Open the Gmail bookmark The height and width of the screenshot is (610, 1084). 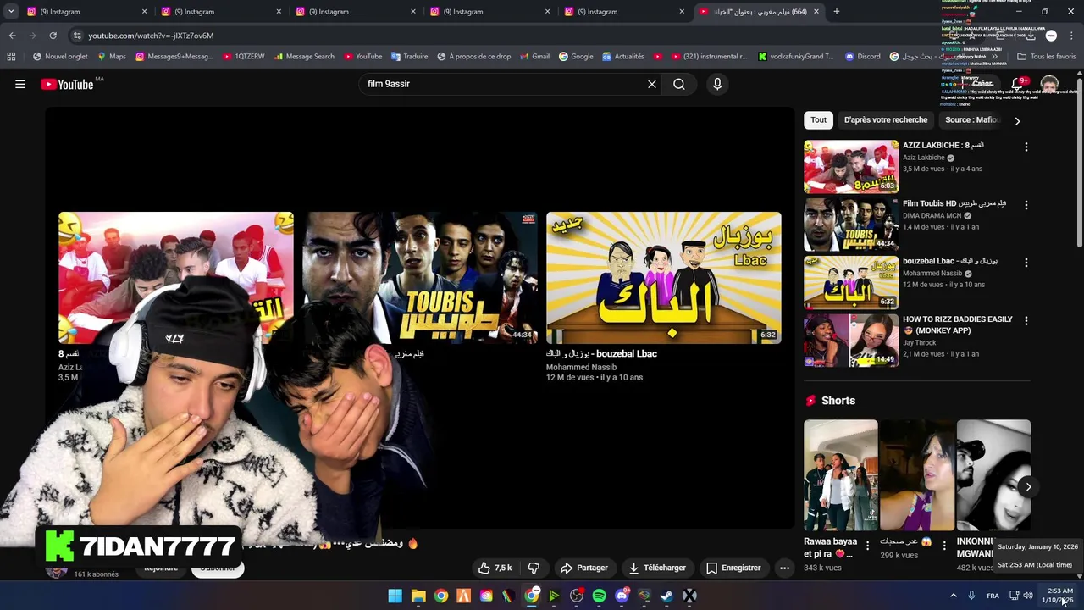pyautogui.click(x=534, y=57)
